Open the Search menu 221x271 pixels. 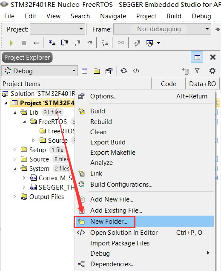tap(80, 16)
